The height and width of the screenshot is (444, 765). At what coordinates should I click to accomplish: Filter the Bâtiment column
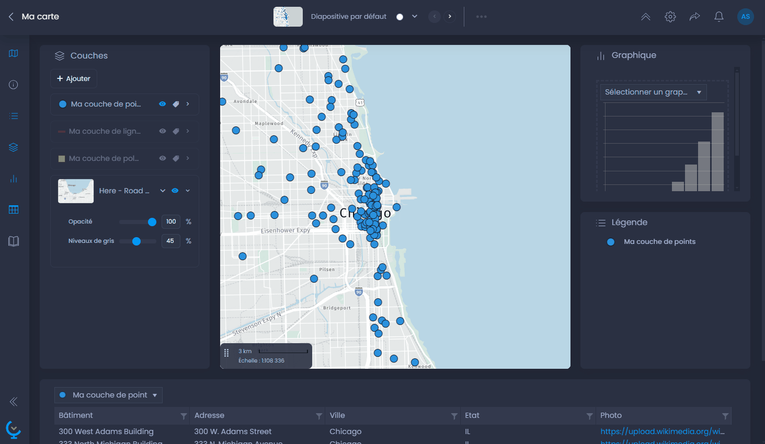pyautogui.click(x=184, y=416)
